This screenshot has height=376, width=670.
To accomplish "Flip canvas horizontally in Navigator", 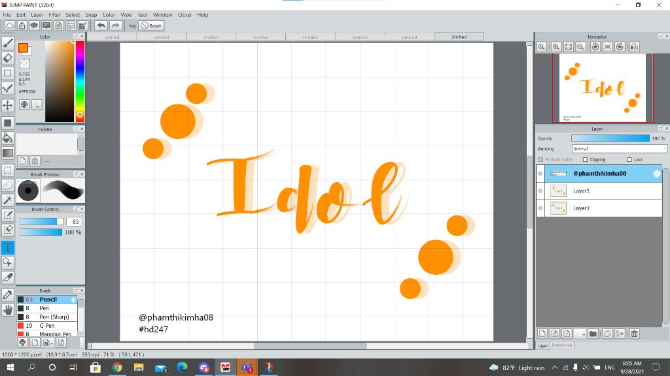I will [x=635, y=47].
